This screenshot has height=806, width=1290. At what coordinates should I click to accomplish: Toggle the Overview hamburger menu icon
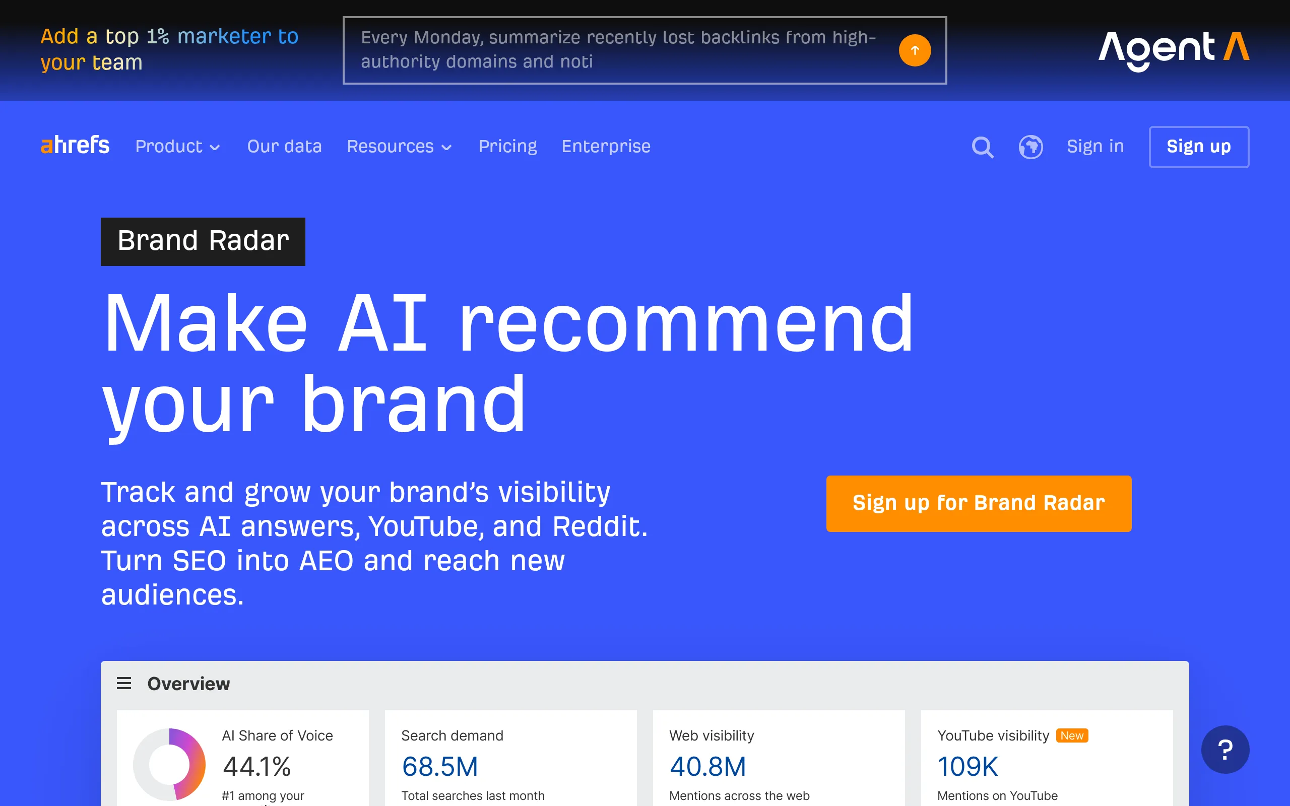click(123, 684)
